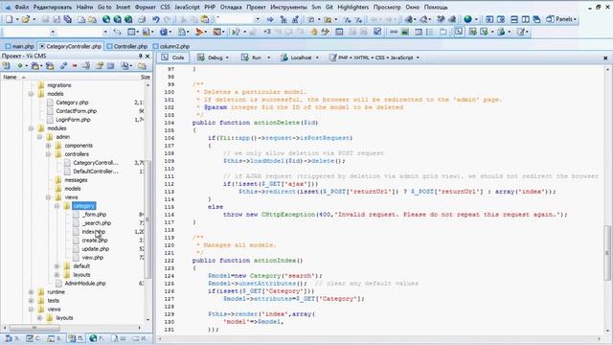Image resolution: width=613 pixels, height=345 pixels.
Task: Click the split vertical window layout icon
Action: (526, 19)
